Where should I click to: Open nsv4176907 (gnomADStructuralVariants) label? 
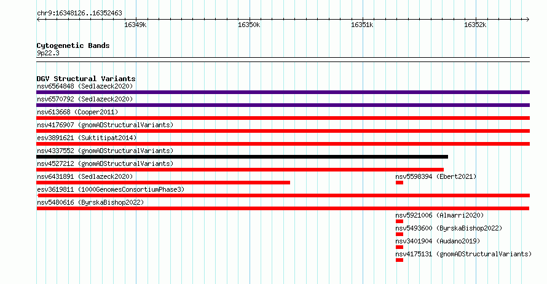[105, 125]
